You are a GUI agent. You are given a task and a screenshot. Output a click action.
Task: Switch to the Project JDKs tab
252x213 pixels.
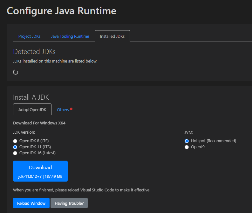30,37
